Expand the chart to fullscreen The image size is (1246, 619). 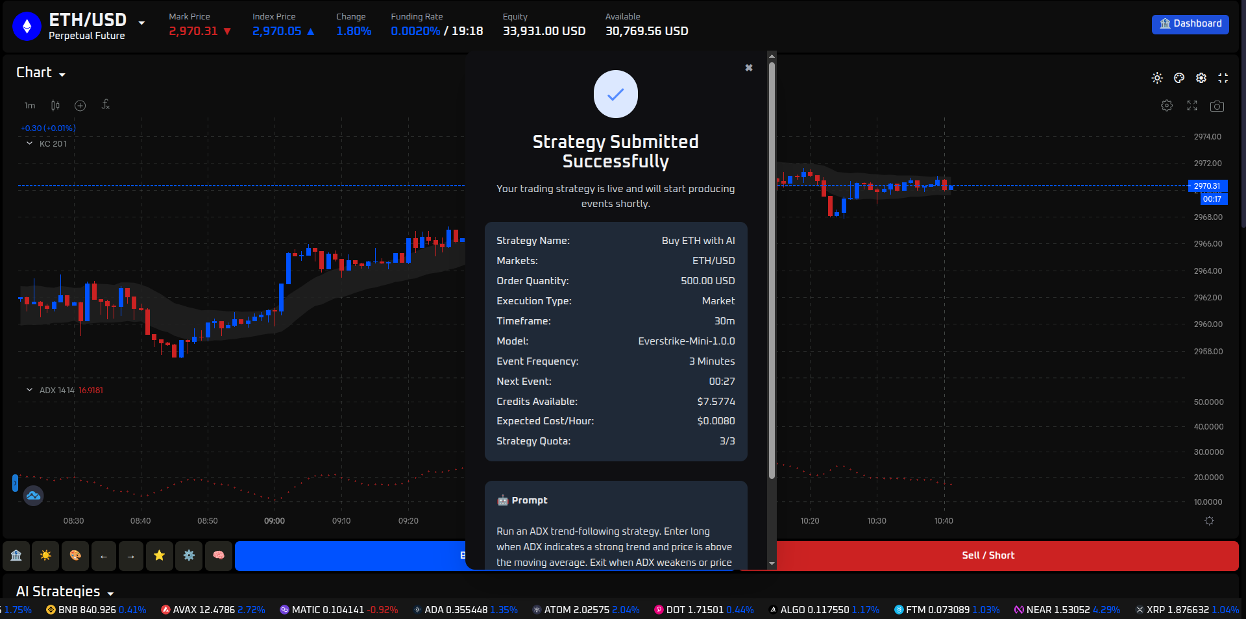click(x=1191, y=106)
